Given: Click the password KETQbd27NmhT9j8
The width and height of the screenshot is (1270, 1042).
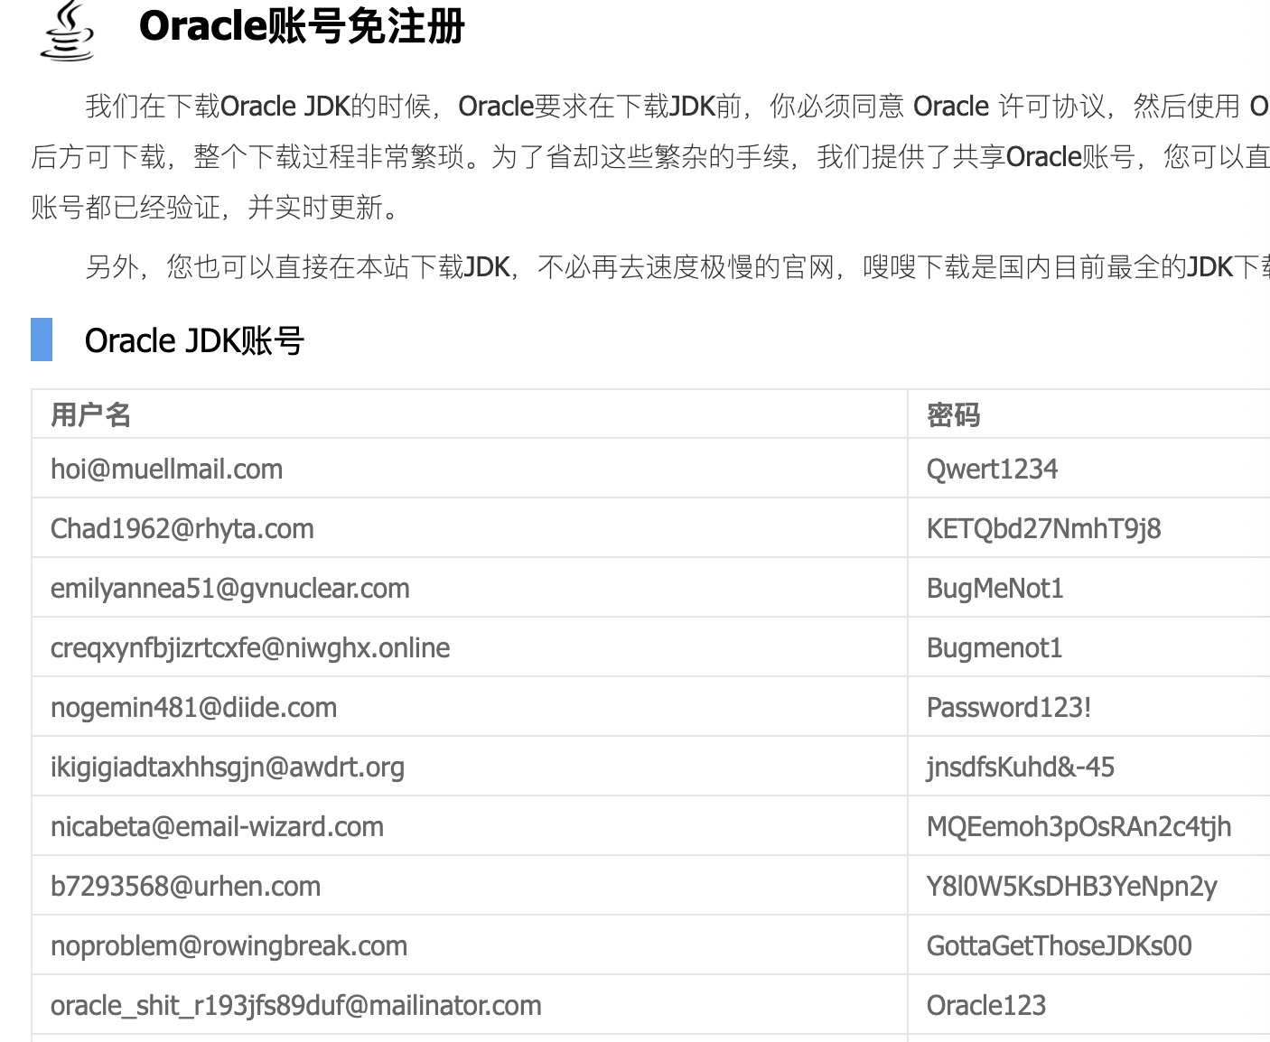Looking at the screenshot, I should (1042, 528).
